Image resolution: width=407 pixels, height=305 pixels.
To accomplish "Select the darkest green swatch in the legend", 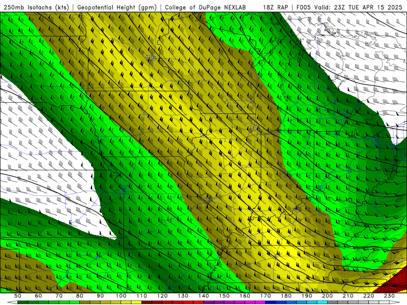I will (x=23, y=302).
